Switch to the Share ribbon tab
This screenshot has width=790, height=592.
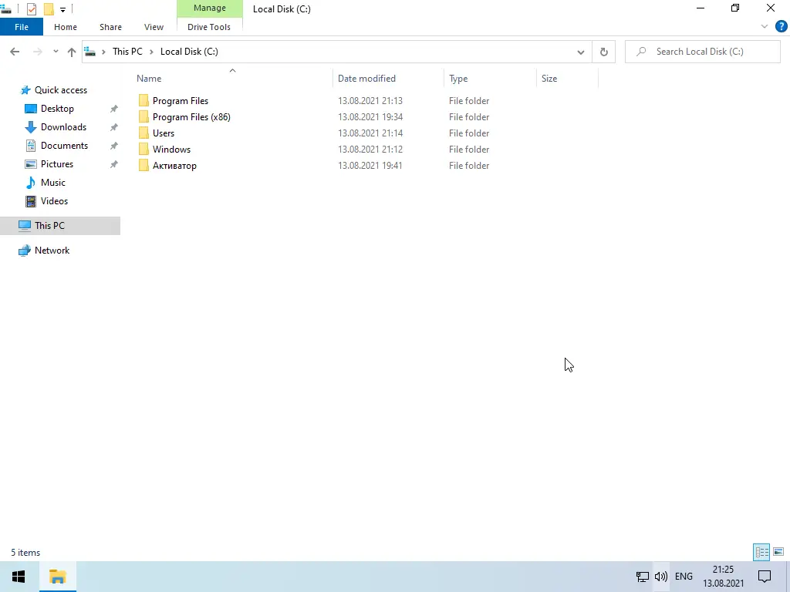tap(110, 27)
